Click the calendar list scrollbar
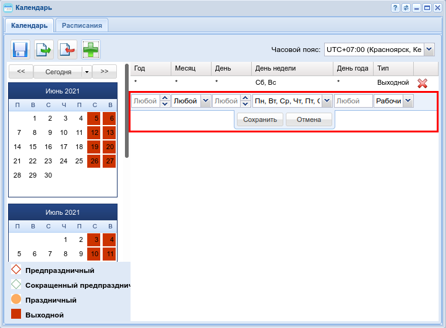 click(127, 110)
